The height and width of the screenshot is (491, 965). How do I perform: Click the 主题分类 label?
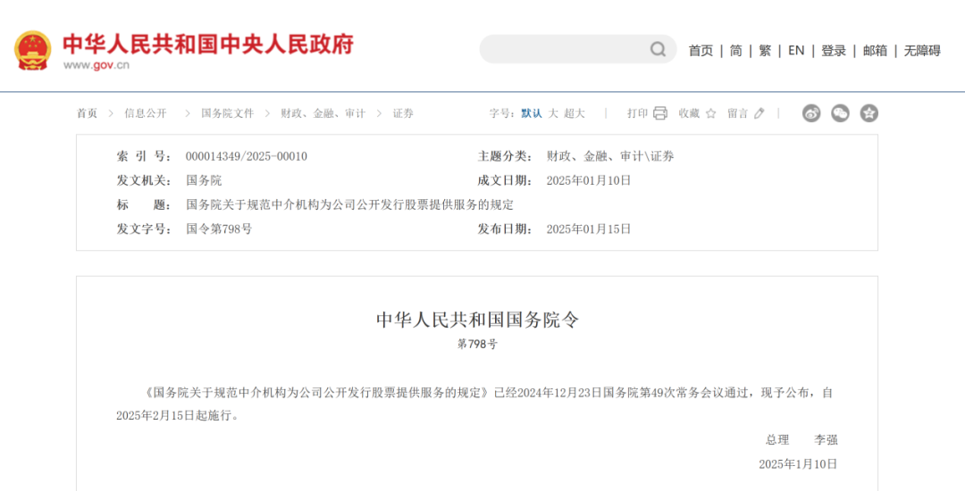(x=506, y=157)
